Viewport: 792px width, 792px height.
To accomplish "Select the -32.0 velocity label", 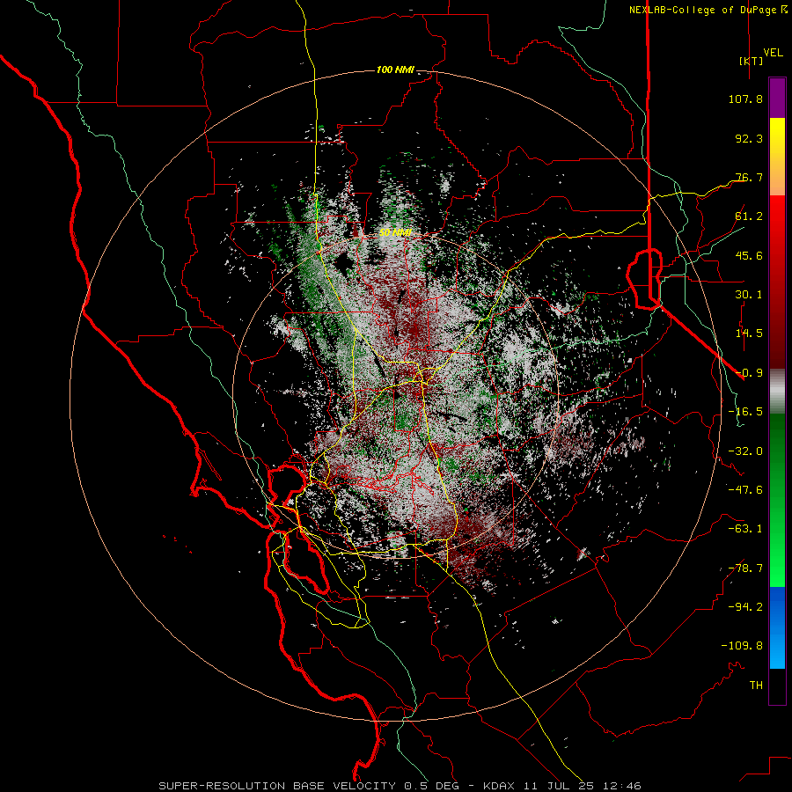I will pyautogui.click(x=745, y=451).
